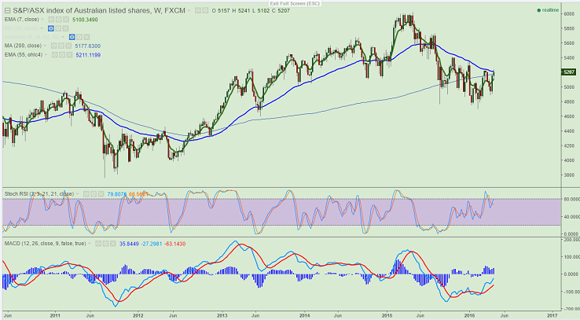Screen dimensions: 580x320
Task: Click the Exit Full Screen (ESC) button
Action: click(295, 3)
